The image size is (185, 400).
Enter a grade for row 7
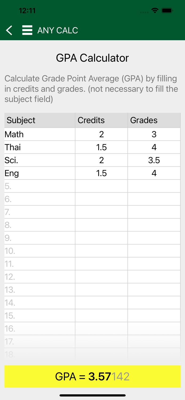point(154,212)
